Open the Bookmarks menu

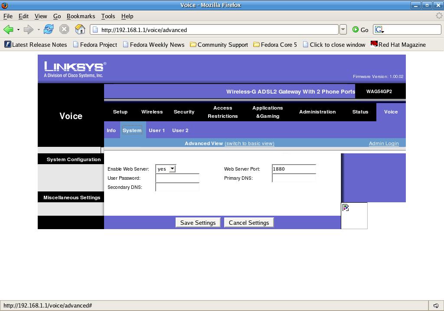click(x=81, y=16)
